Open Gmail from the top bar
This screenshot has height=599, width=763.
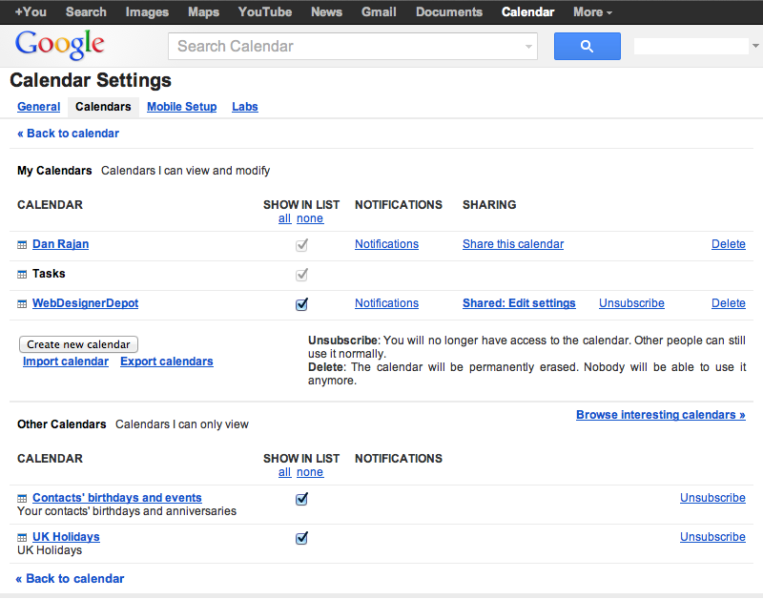click(x=379, y=11)
